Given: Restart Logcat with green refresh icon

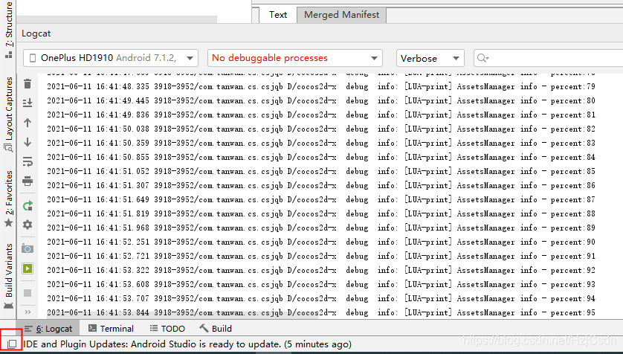Looking at the screenshot, I should tap(28, 205).
